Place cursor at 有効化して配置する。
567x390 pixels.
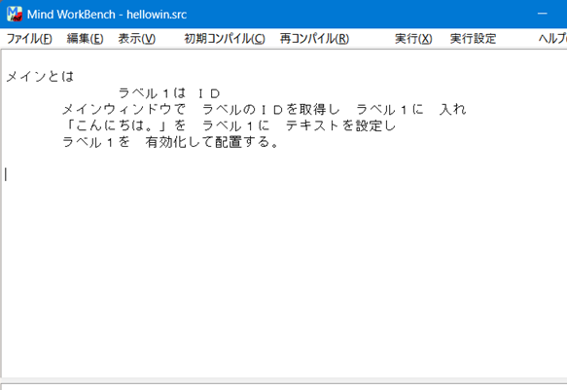212,142
